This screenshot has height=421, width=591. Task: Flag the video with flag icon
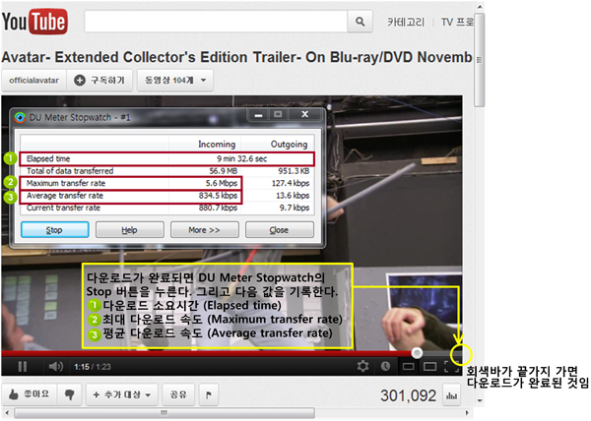coord(209,394)
